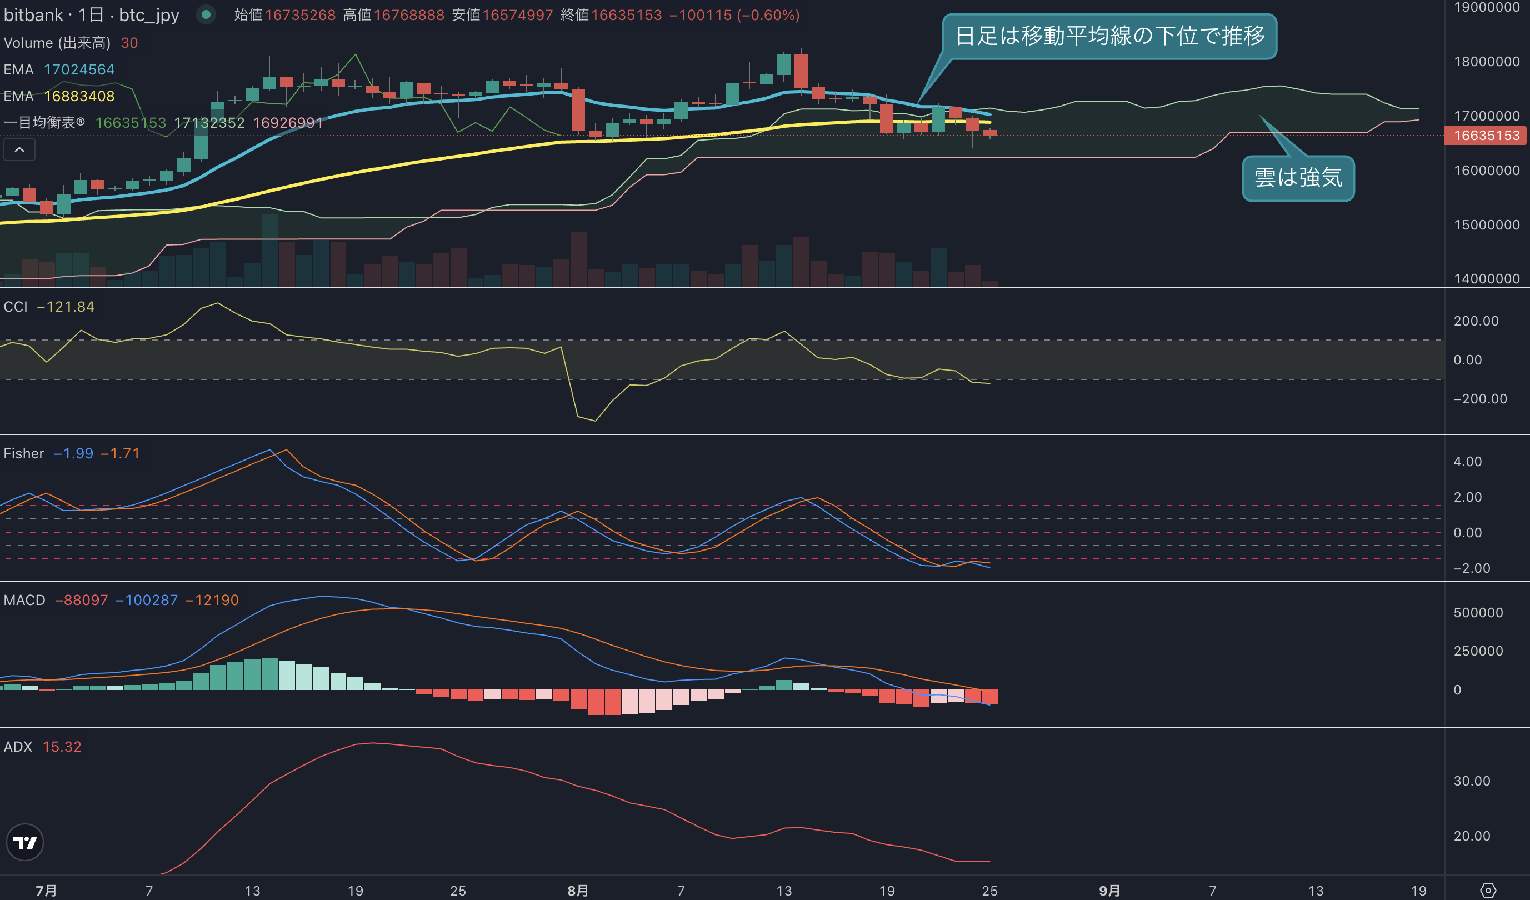Click the 18000000 price axis label
Viewport: 1530px width, 900px height.
click(x=1486, y=61)
